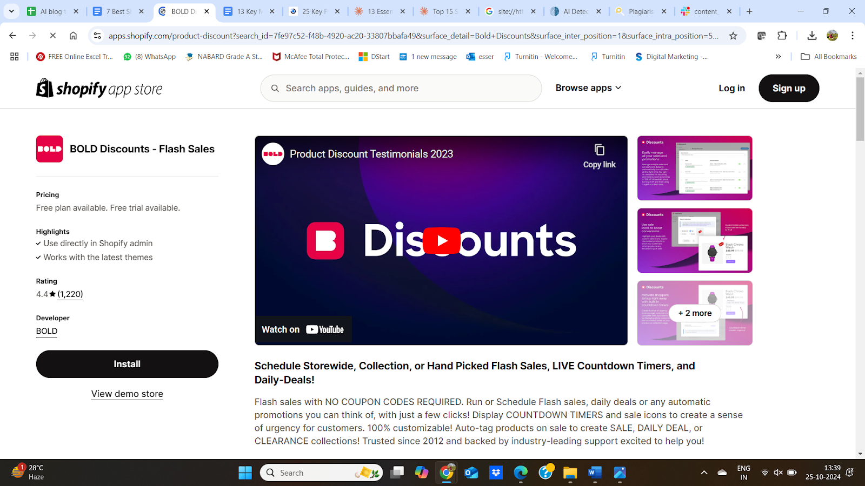Switch to the AI blog tab
The width and height of the screenshot is (865, 486).
click(52, 11)
